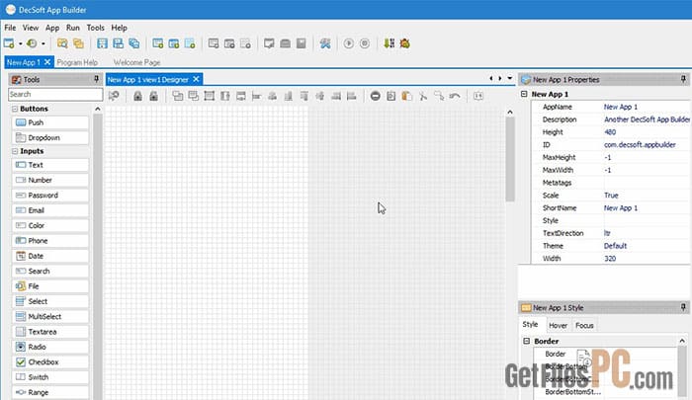Collapse the New App 1 properties tree node
Image resolution: width=692 pixels, height=400 pixels.
pyautogui.click(x=524, y=94)
